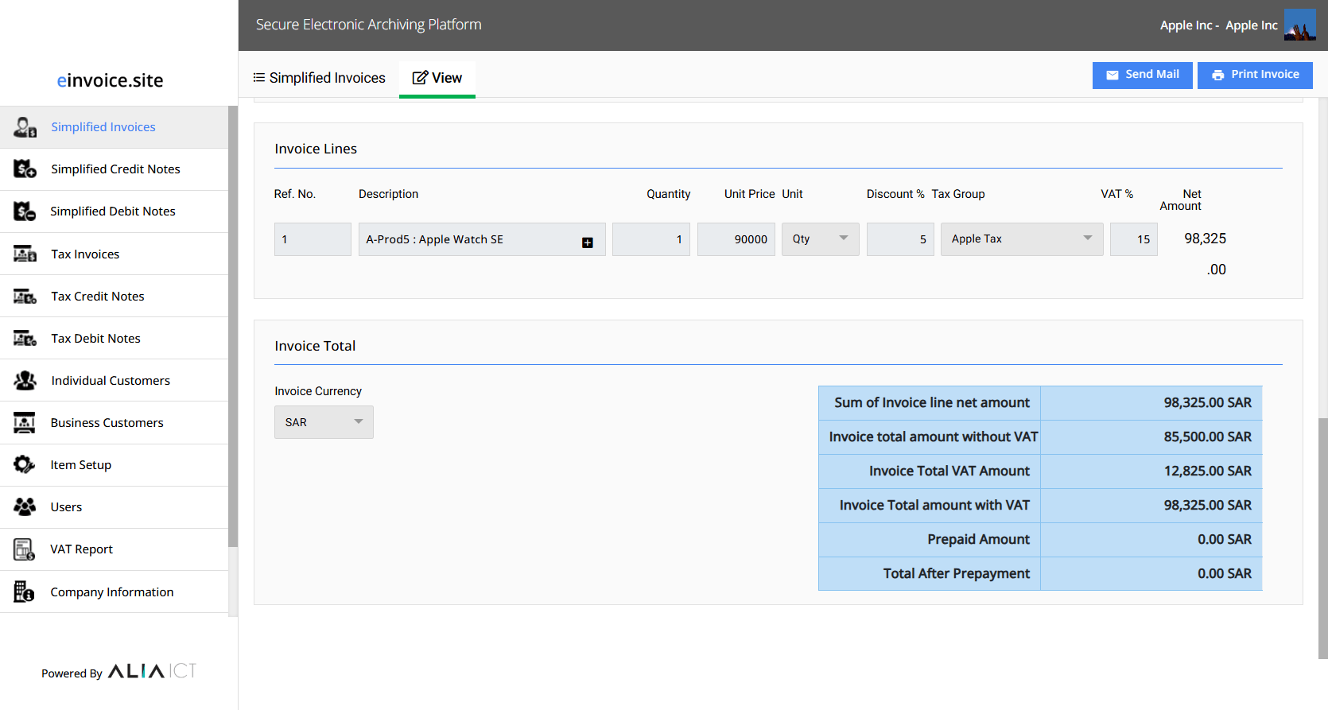Click the Unit Price field showing 90000

pos(736,239)
